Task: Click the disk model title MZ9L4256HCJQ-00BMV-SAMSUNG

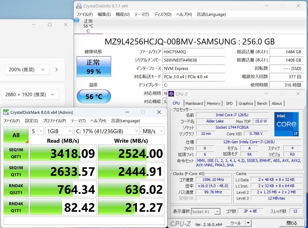Action: [x=170, y=42]
